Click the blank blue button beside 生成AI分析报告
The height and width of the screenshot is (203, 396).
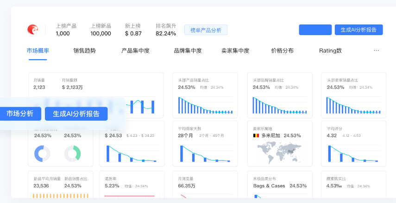[315, 30]
